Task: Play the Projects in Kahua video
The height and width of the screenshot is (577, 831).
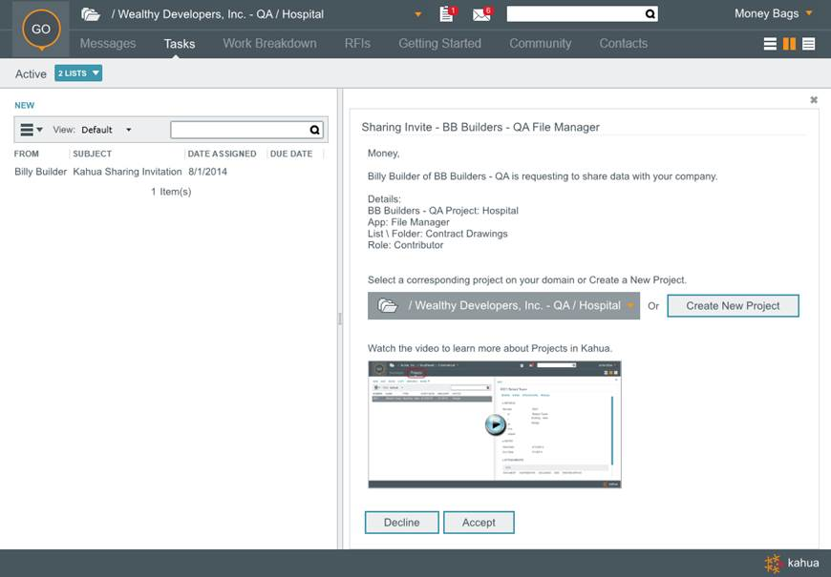Action: 495,424
